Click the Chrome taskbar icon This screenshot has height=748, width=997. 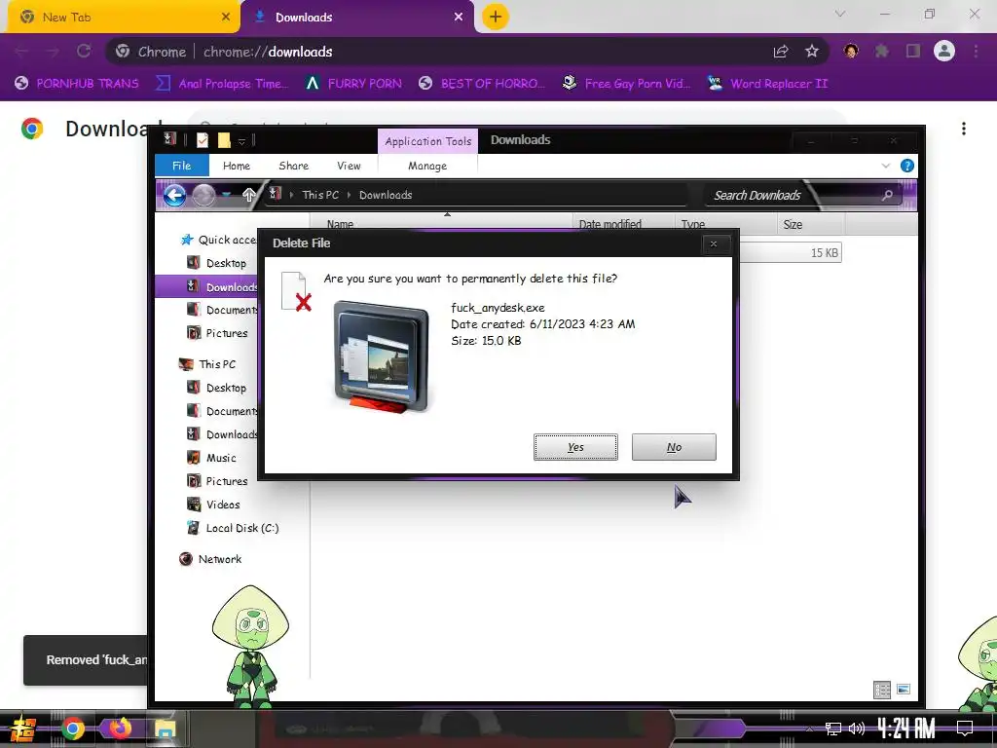click(72, 729)
